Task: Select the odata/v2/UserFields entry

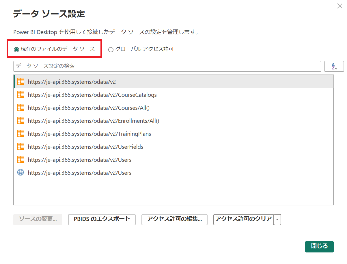Action: (x=173, y=146)
